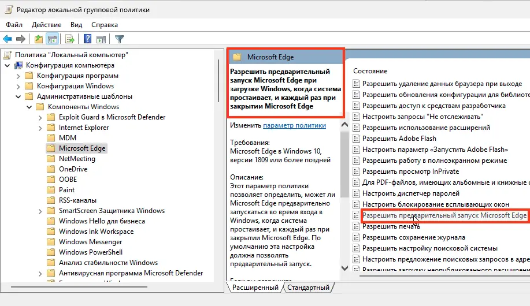Click the Конфигурация компьютера computer icon
Image resolution: width=530 pixels, height=306 pixels.
[18, 65]
